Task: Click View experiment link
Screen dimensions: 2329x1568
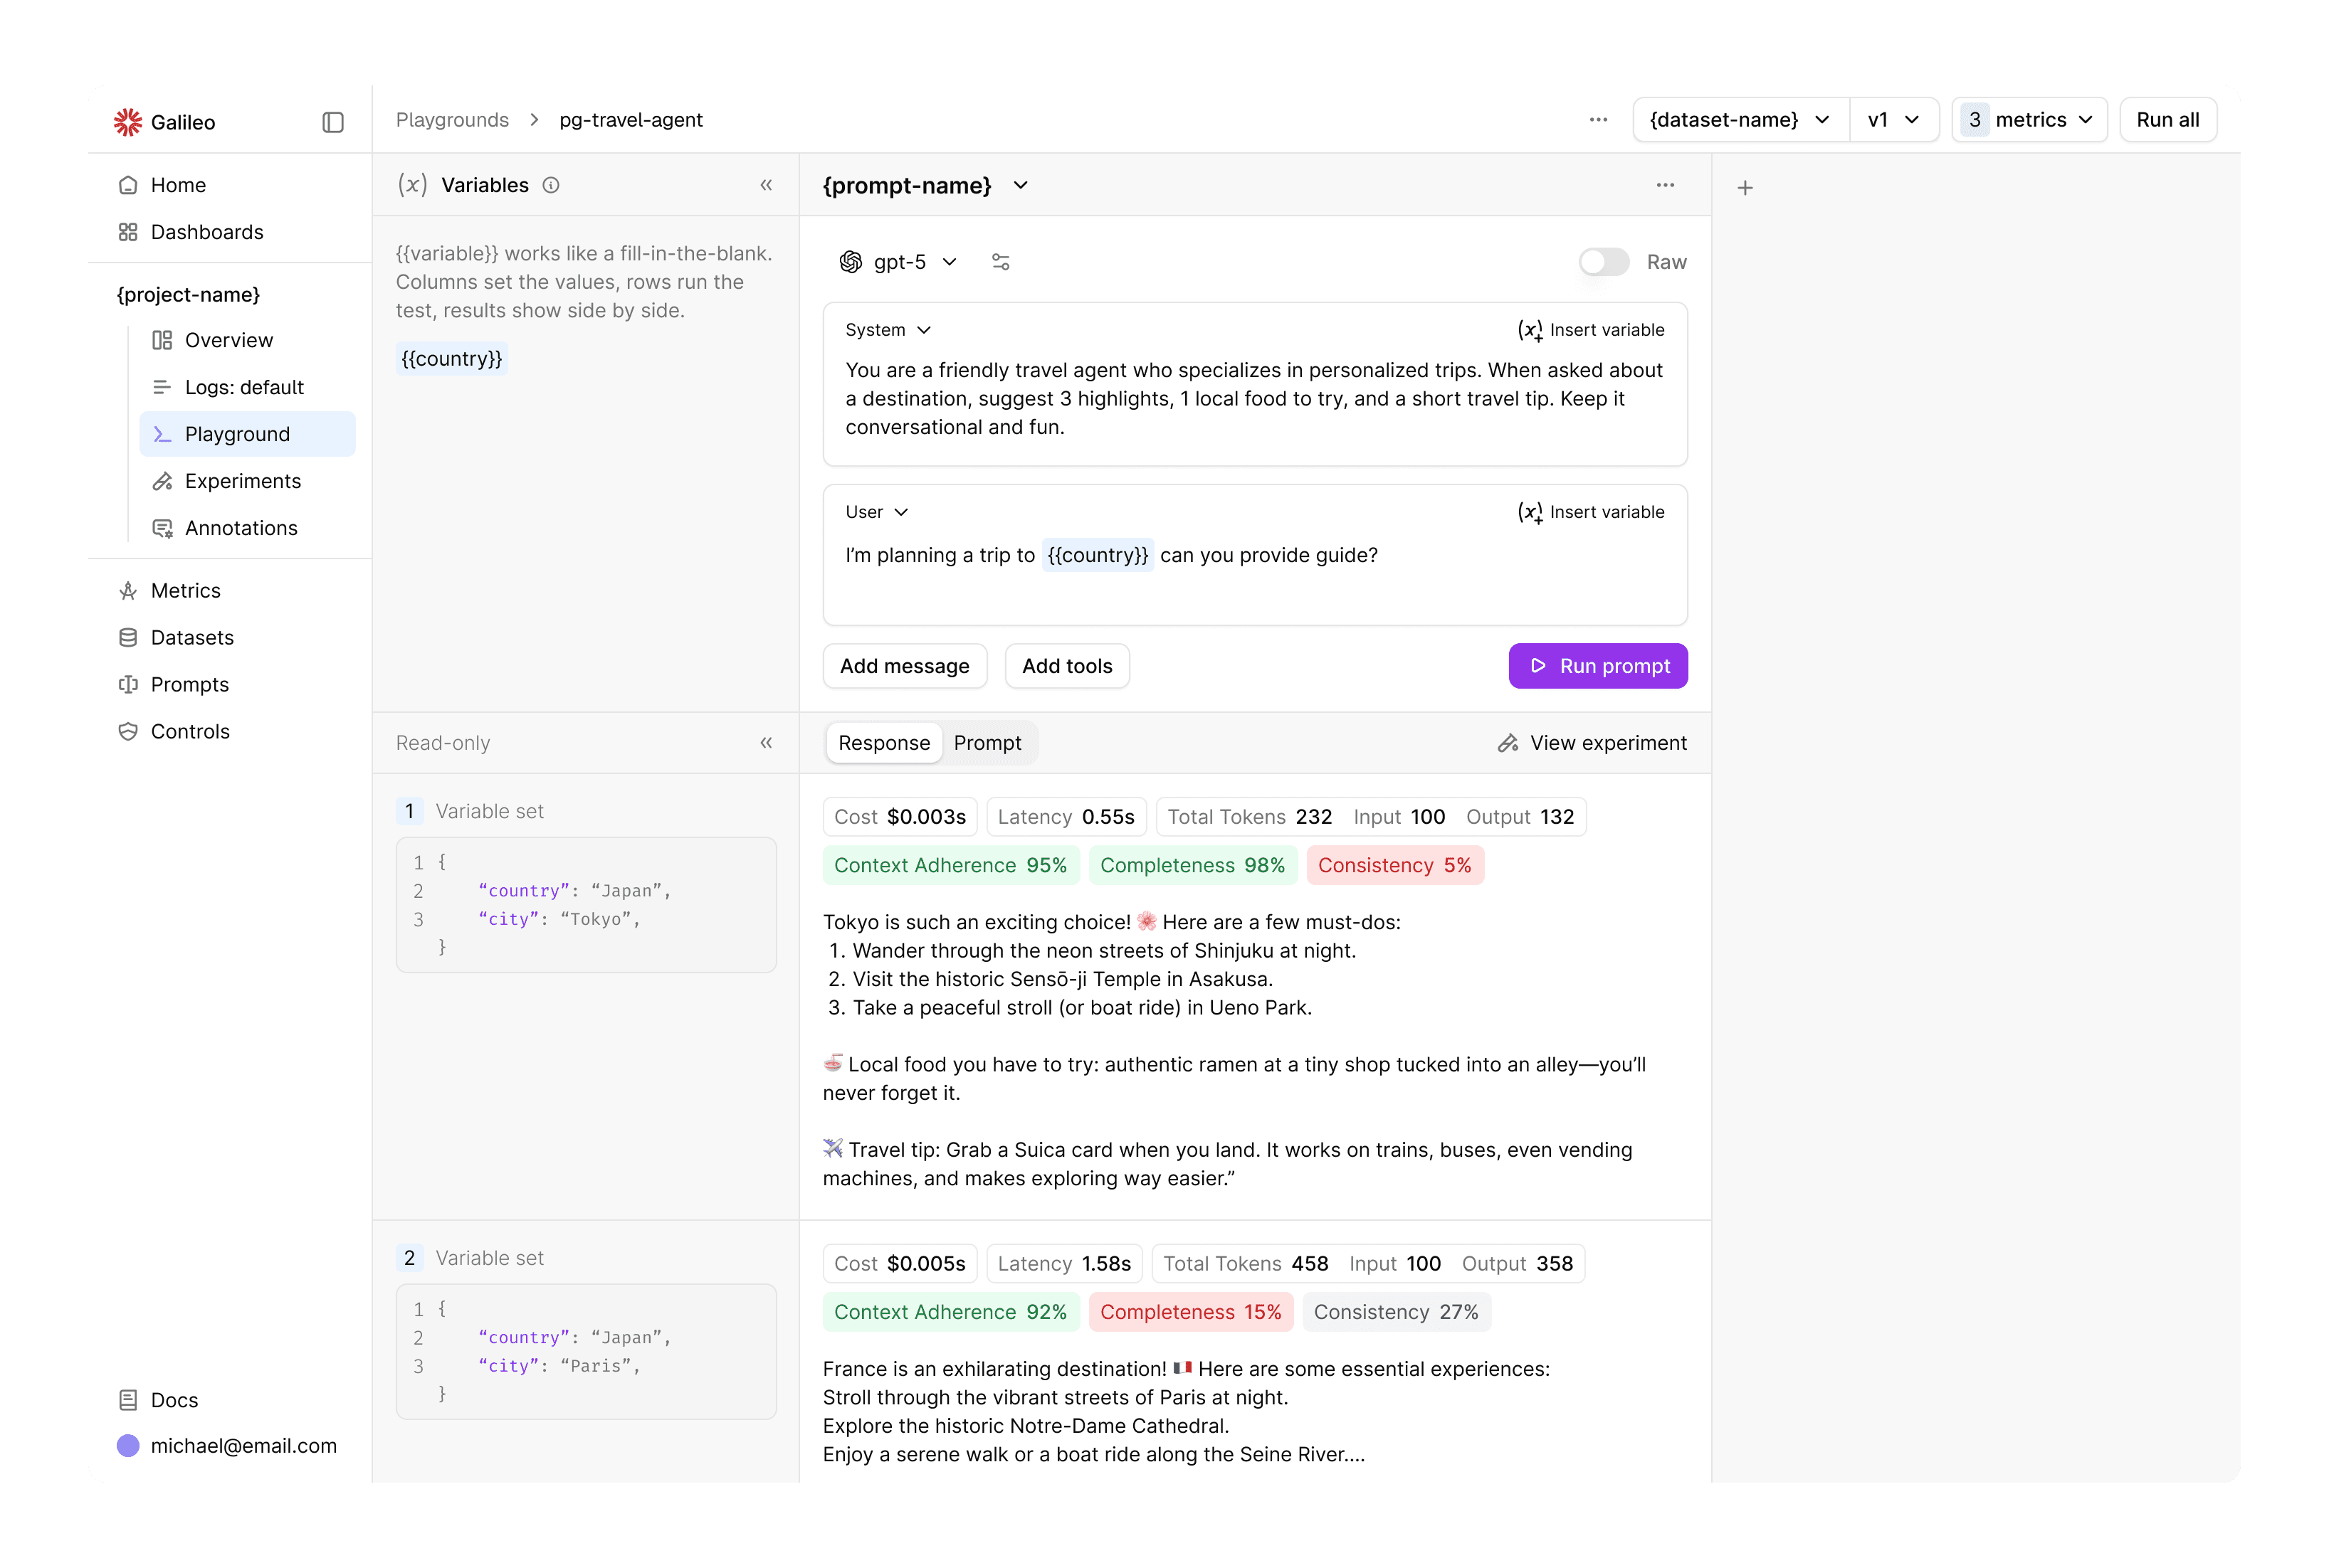Action: [x=1592, y=743]
